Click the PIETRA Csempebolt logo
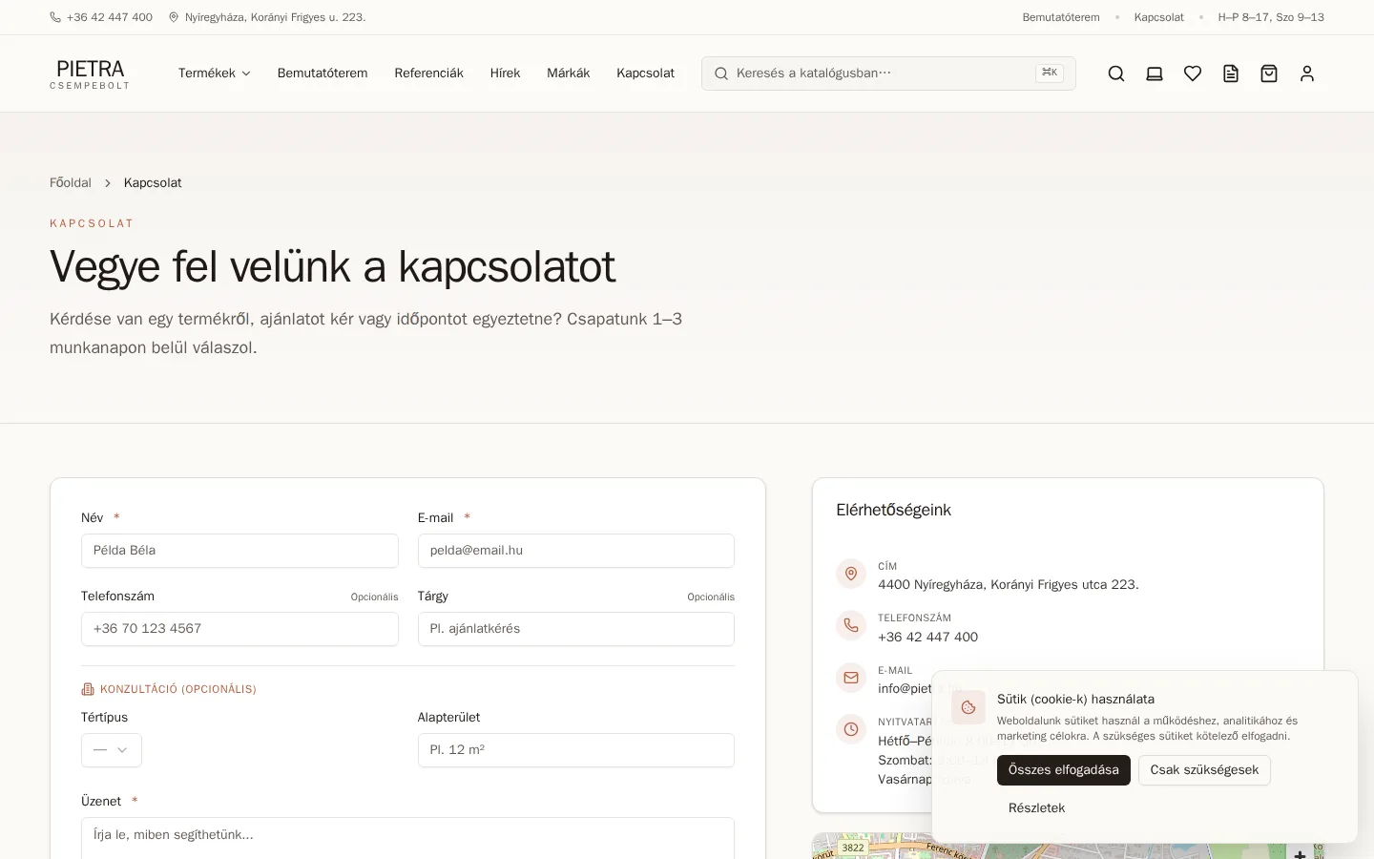 (90, 73)
